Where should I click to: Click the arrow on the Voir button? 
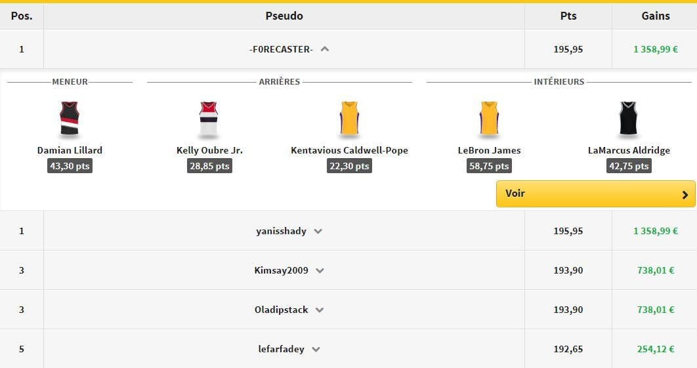tap(685, 194)
